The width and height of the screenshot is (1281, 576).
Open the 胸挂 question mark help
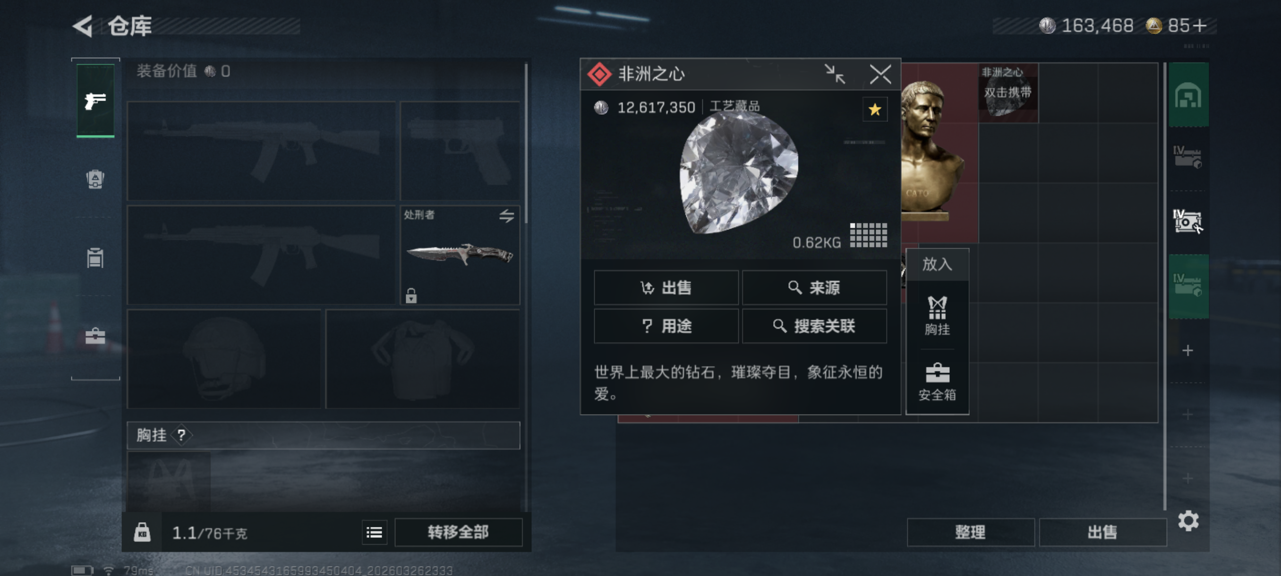coord(181,435)
